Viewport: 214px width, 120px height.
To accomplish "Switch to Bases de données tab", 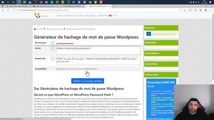I will click(45, 6).
